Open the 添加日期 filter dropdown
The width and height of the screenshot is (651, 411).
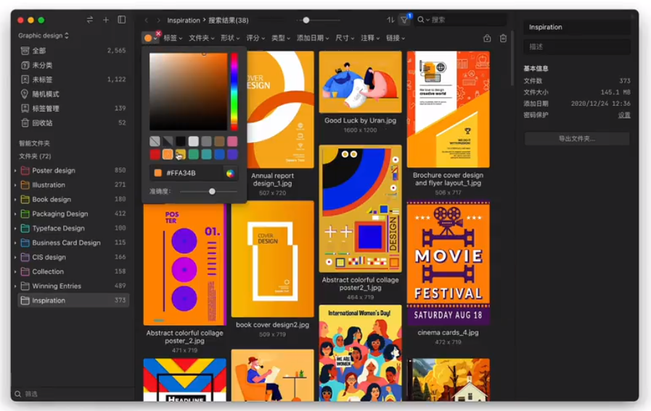[313, 38]
